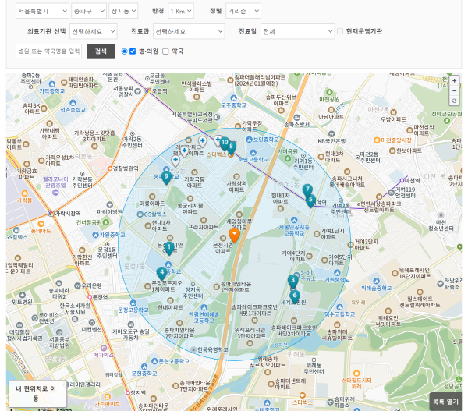This screenshot has height=411, width=468.
Task: Select hospital marker number 8
Action: click(x=231, y=147)
